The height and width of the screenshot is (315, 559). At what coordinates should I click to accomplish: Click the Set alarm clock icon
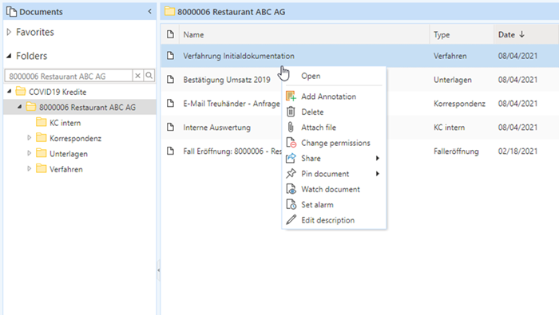pyautogui.click(x=291, y=205)
